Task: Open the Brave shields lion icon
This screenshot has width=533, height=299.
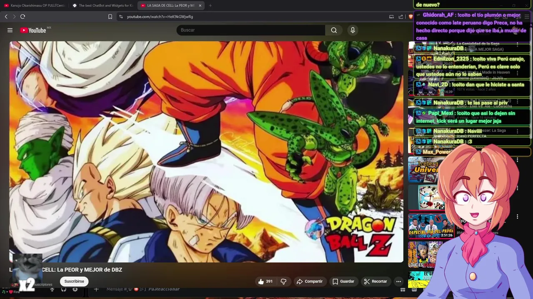Action: 411,17
